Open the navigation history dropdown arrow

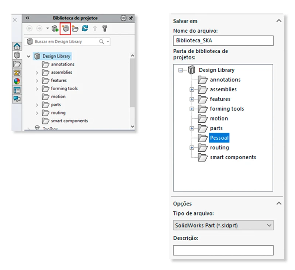(x=48, y=28)
